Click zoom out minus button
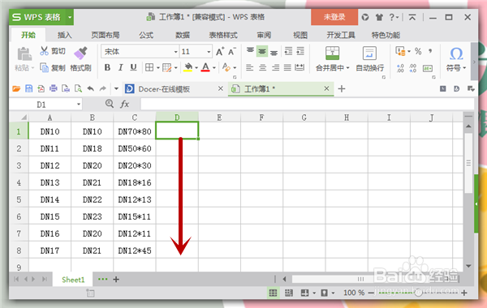The height and width of the screenshot is (308, 487). click(371, 293)
